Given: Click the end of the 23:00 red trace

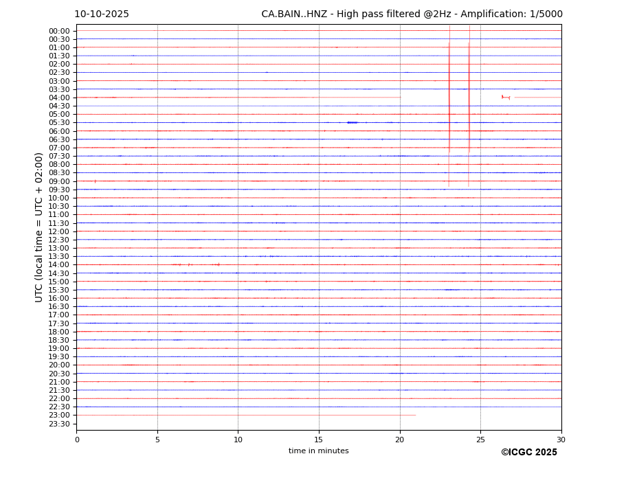Looking at the screenshot, I should (x=415, y=415).
